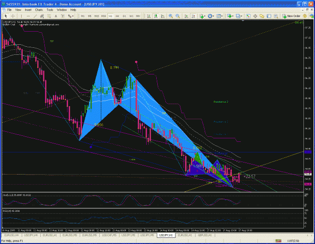Open the Market Watch window icon

coord(248,16)
